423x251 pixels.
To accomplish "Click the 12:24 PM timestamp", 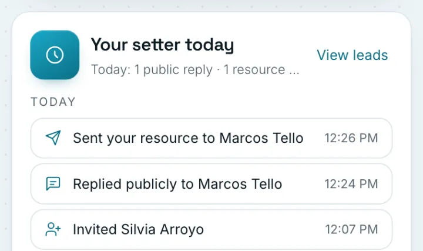I will (x=351, y=184).
